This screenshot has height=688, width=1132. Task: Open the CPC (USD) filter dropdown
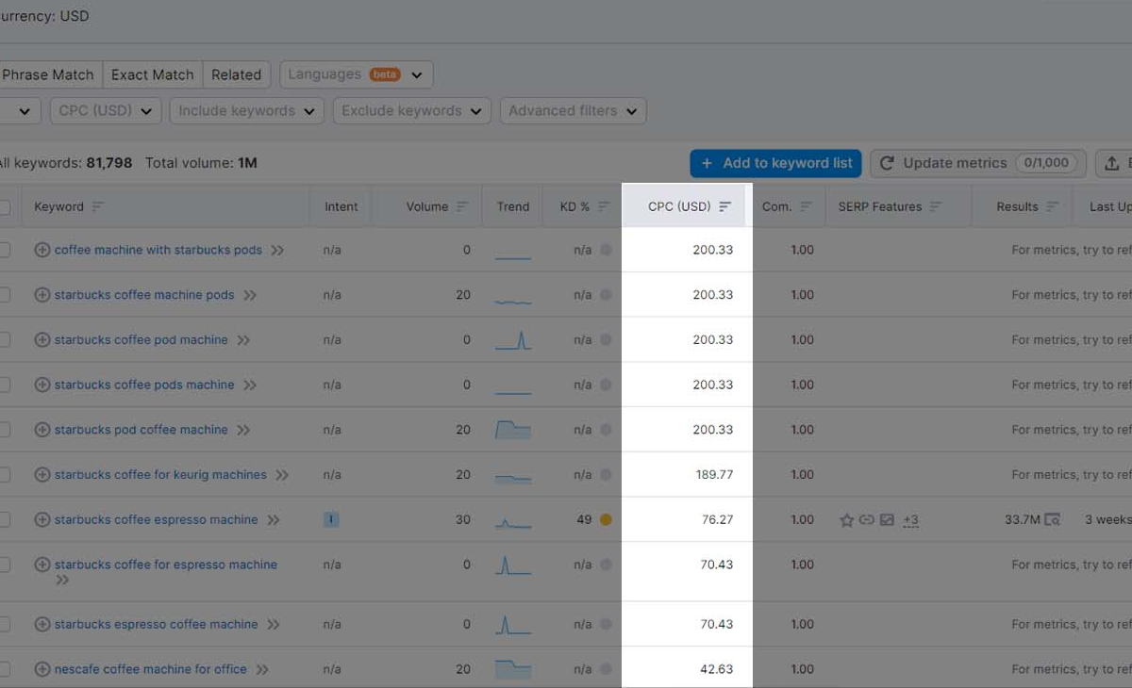click(x=105, y=110)
